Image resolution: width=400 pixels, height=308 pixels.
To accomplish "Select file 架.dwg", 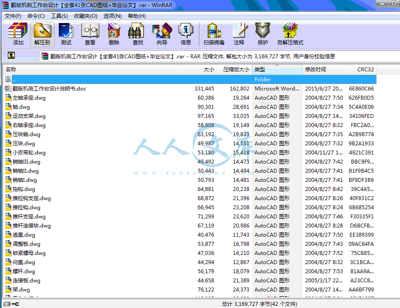I will pos(21,290).
